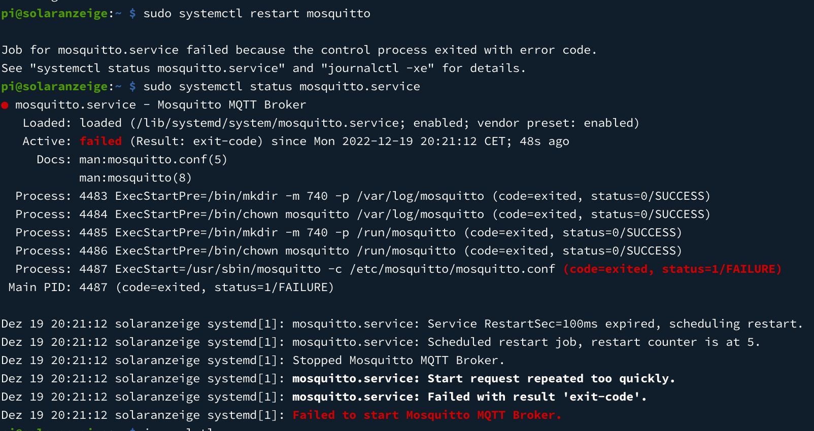Click the red '(code=exited, status=1/FAILURE)' text

coord(672,269)
